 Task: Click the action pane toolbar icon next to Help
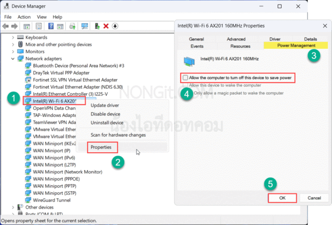pos(60,26)
